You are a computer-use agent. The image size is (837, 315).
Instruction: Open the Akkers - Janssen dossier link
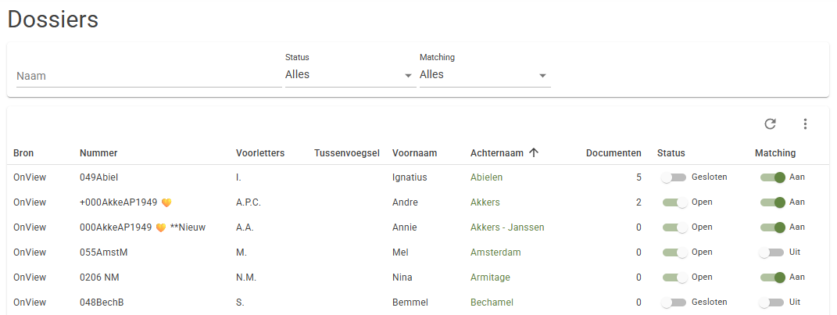coord(507,227)
